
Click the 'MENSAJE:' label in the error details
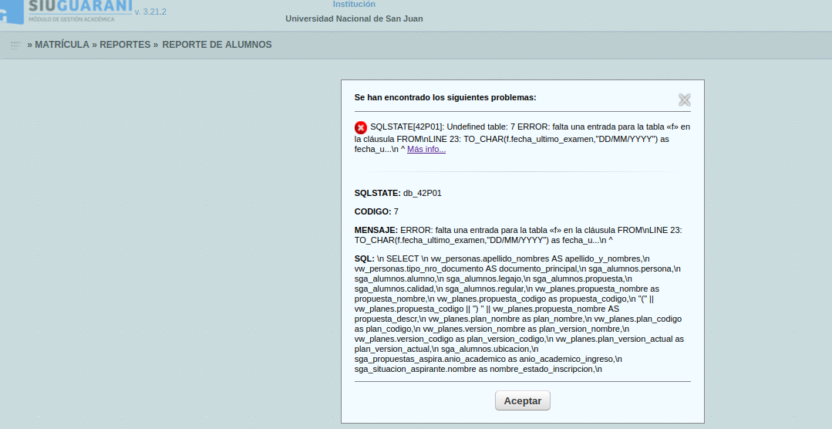376,231
